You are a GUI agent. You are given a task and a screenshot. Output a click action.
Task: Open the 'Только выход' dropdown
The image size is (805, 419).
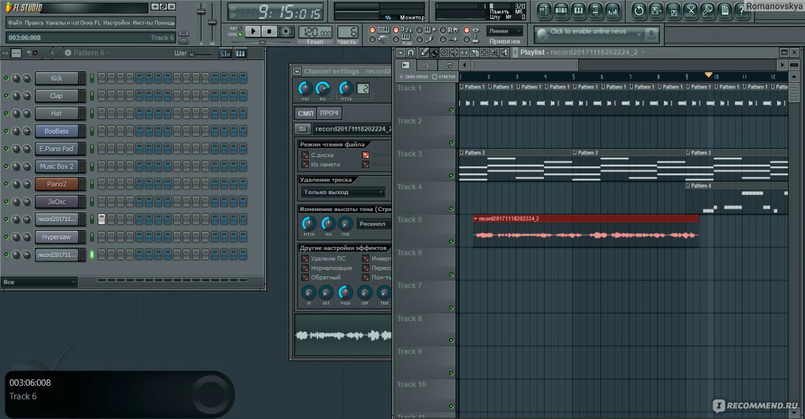pyautogui.click(x=343, y=192)
